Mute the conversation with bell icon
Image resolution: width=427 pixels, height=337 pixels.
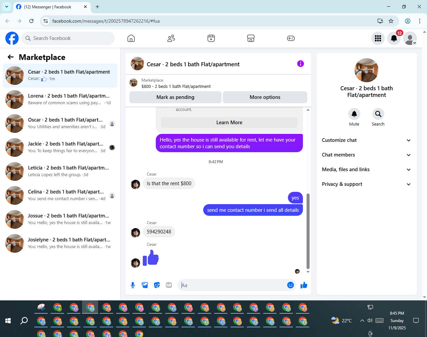(354, 114)
